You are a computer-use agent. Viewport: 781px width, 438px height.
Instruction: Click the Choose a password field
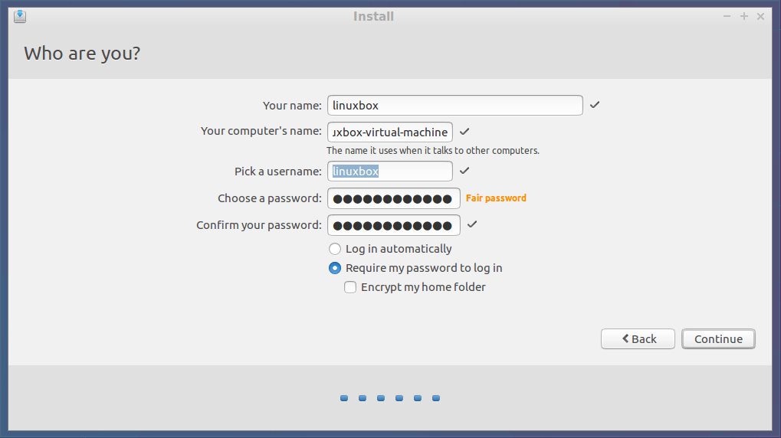tap(393, 198)
